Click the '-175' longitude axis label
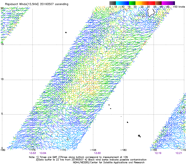This screenshot has width=186, height=164. coord(32,150)
